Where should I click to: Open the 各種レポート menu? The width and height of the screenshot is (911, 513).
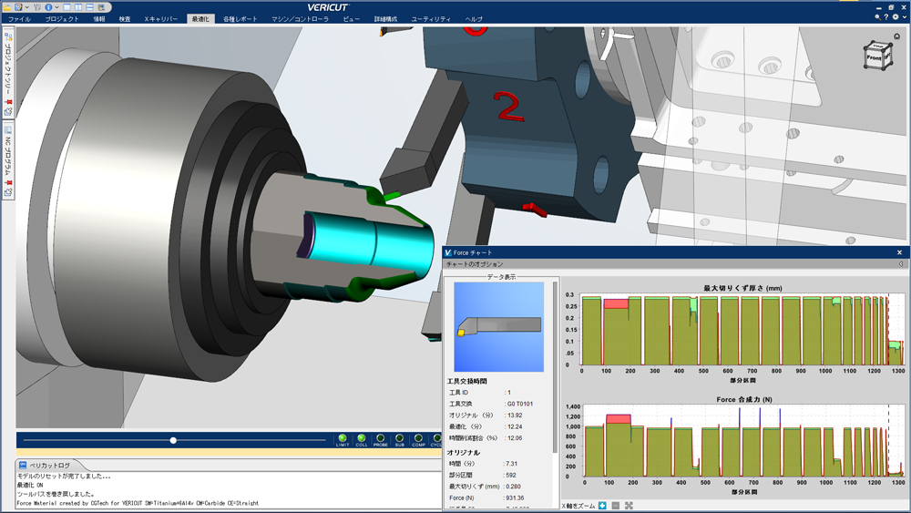click(x=240, y=19)
